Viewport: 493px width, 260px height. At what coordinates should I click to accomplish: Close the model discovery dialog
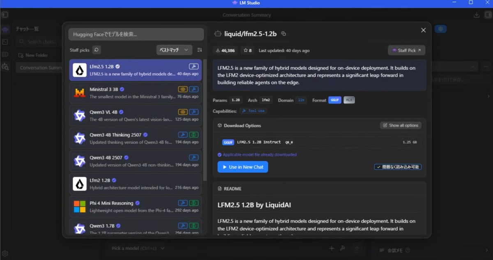point(424,30)
